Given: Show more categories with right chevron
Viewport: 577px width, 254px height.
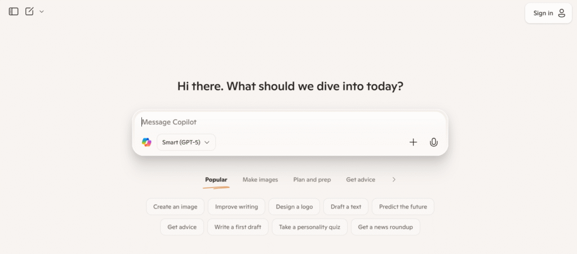Looking at the screenshot, I should 394,179.
